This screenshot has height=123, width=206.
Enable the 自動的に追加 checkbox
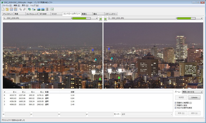pos(175,105)
